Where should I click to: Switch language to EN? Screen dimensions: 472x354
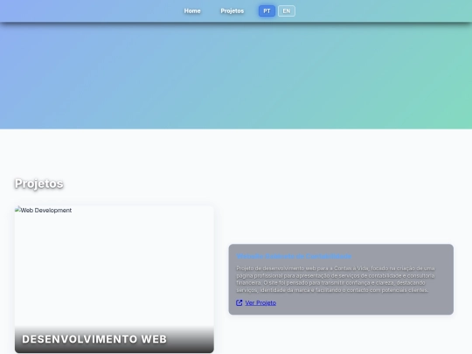pyautogui.click(x=287, y=11)
